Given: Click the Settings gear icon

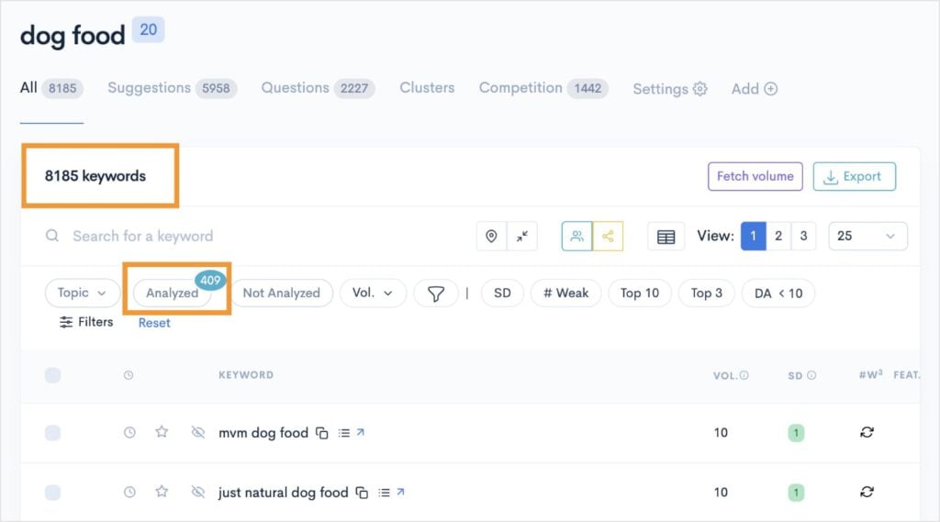Looking at the screenshot, I should [699, 89].
